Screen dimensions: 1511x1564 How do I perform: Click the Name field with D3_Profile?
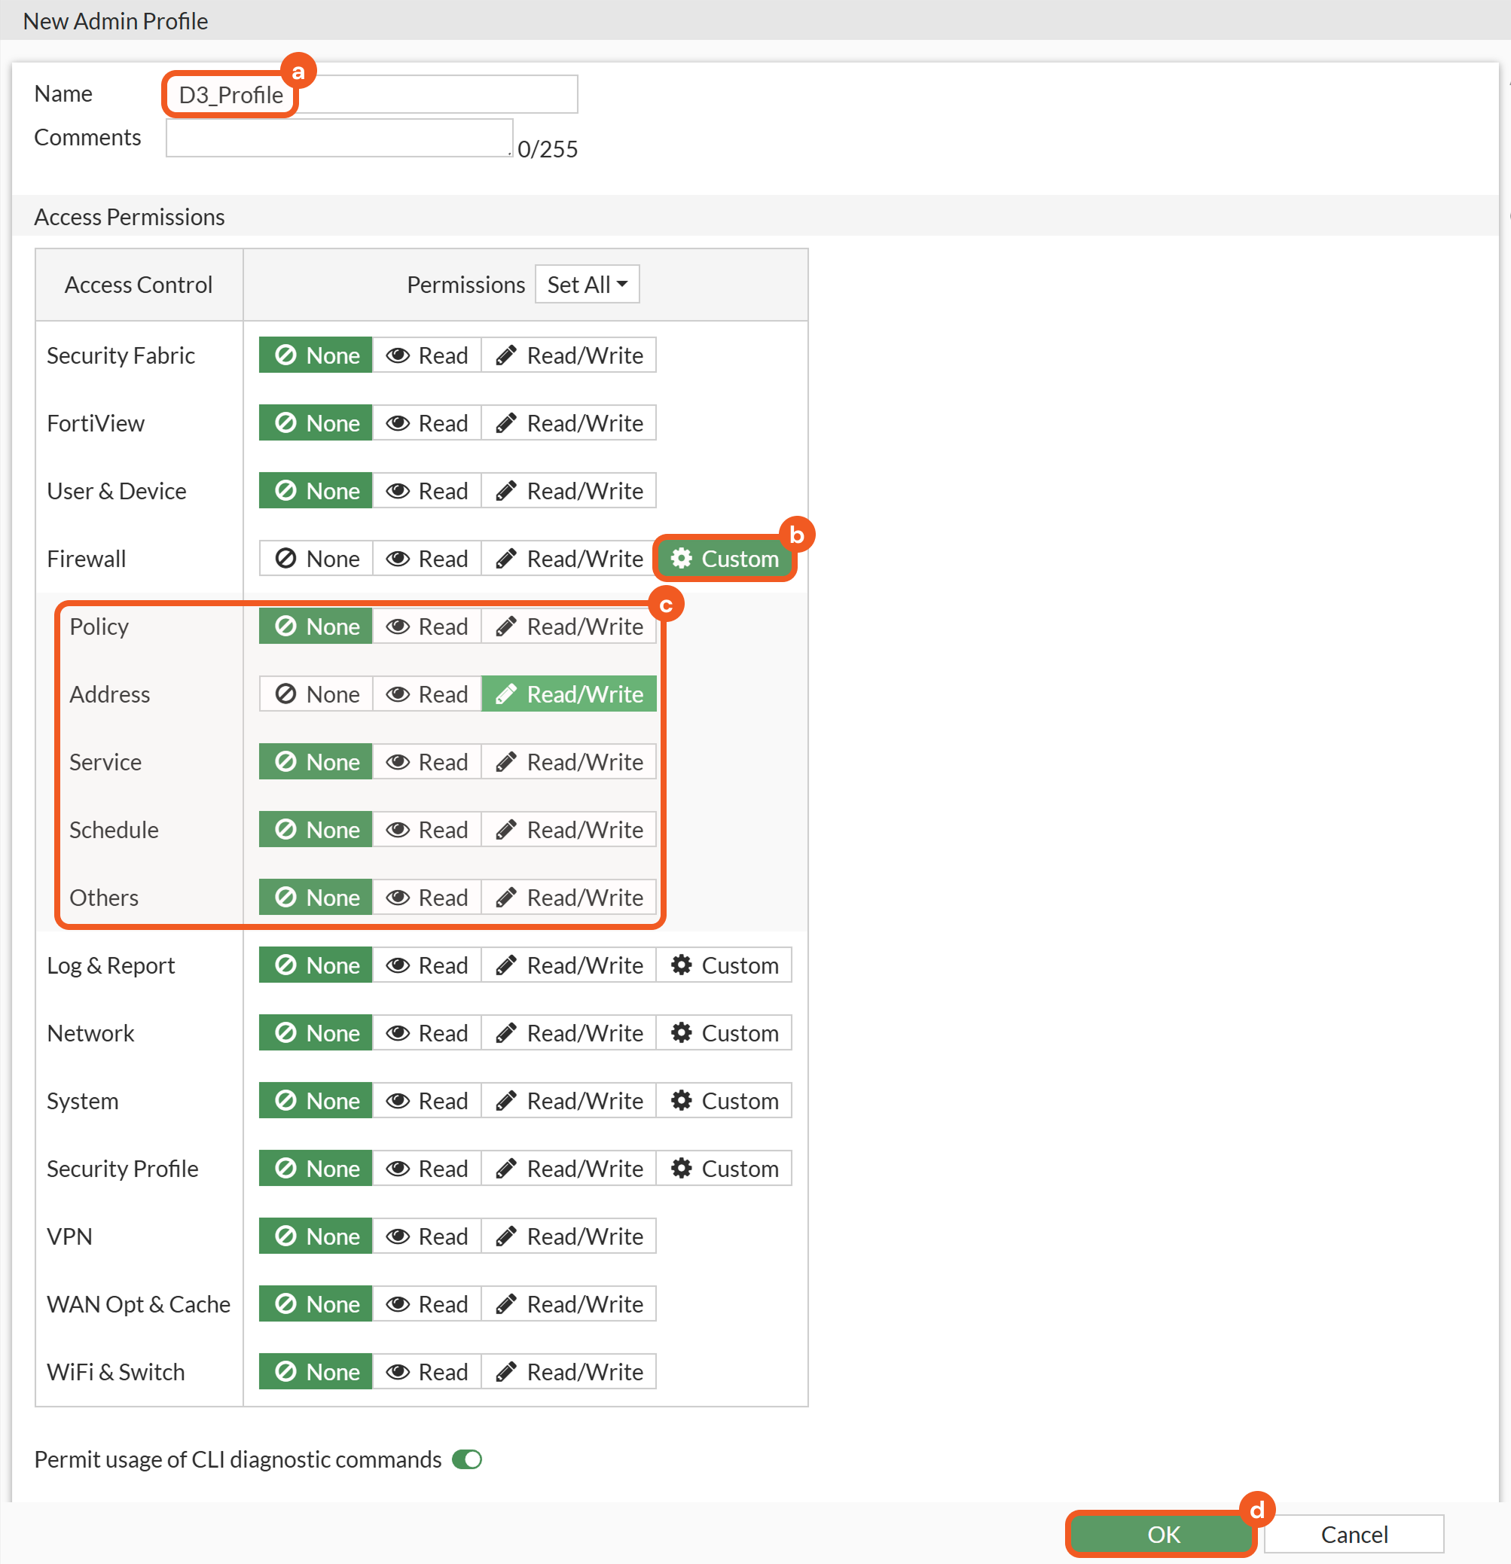tap(371, 95)
